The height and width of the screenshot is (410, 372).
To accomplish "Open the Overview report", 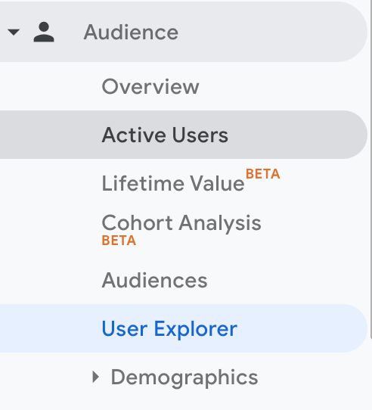I will point(150,86).
